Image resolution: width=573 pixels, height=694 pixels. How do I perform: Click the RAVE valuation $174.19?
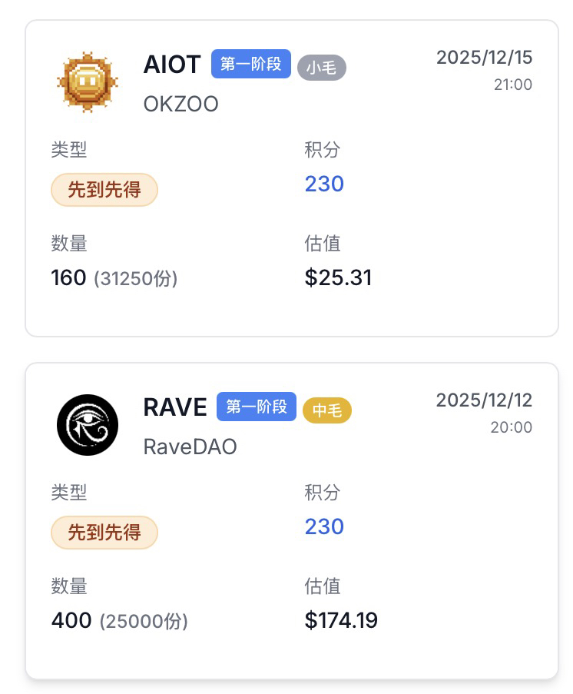pyautogui.click(x=341, y=620)
